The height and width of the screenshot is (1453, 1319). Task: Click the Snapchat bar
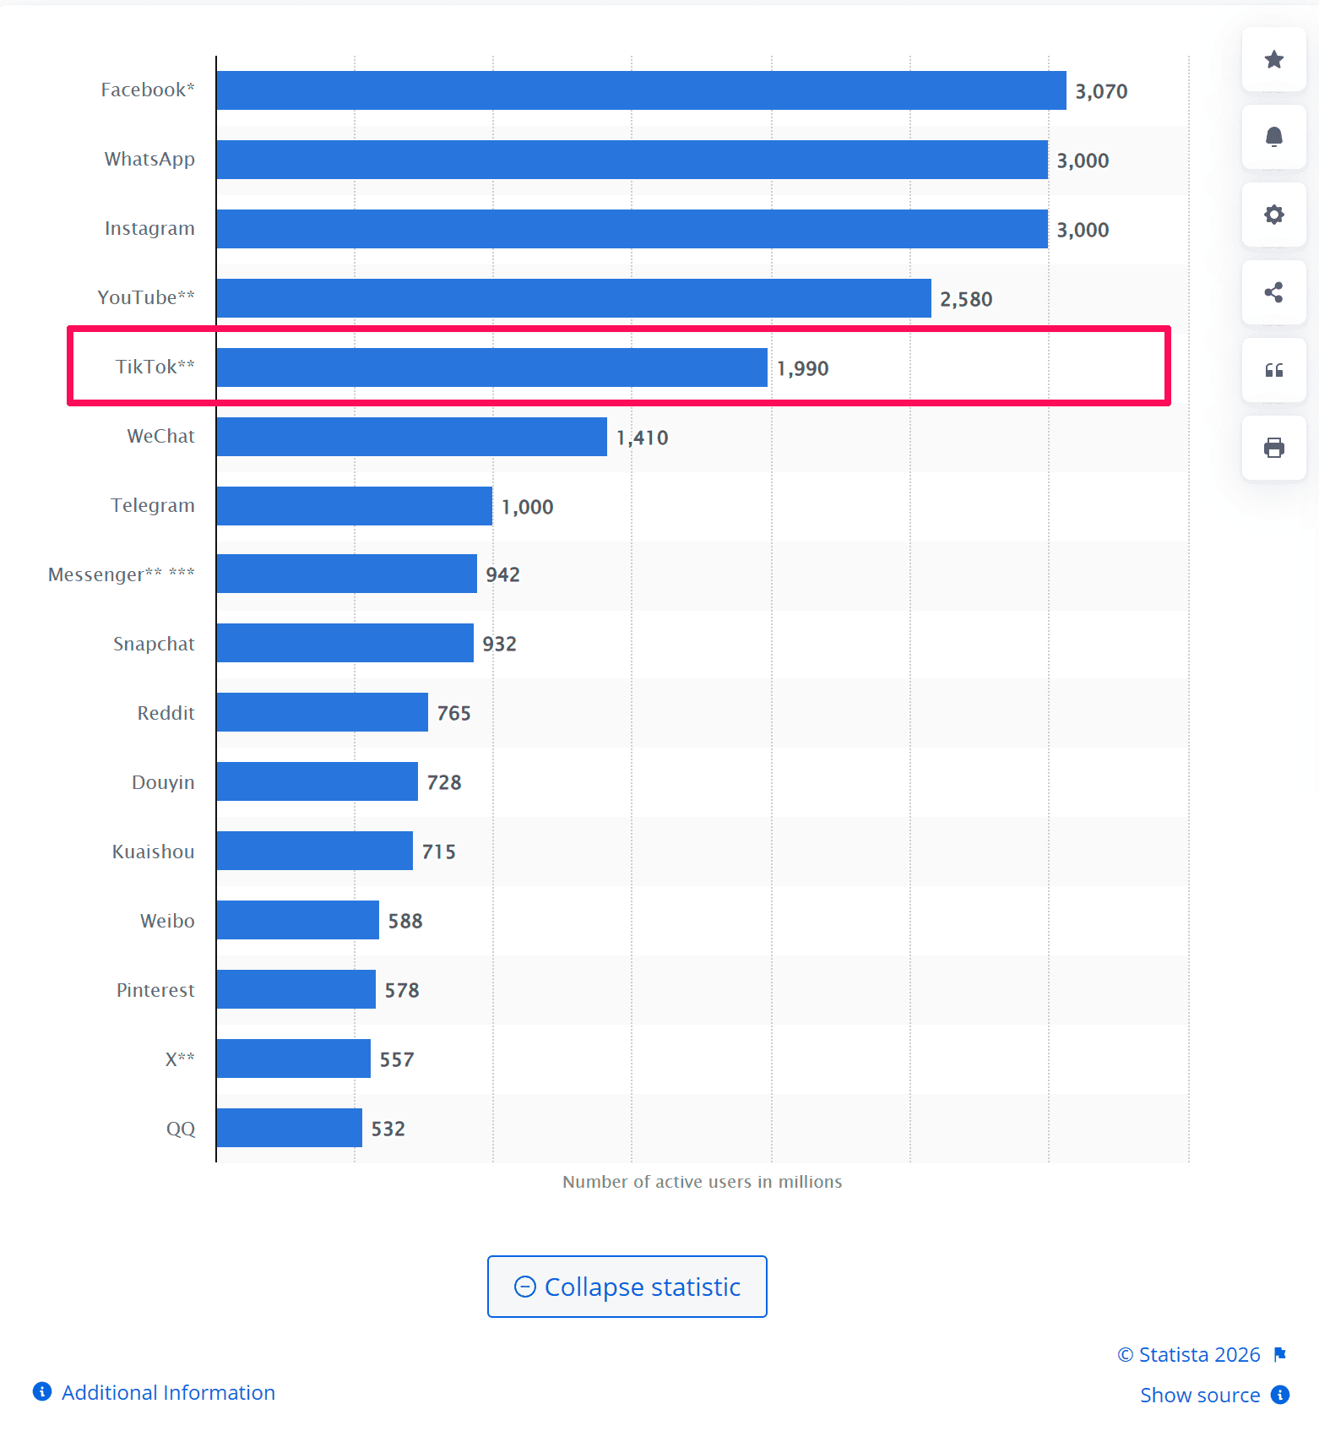point(345,643)
